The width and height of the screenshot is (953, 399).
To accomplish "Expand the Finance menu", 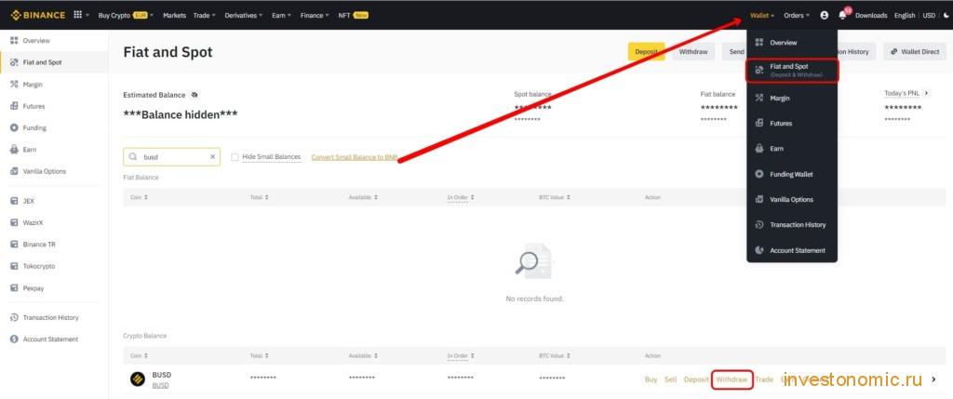I will tap(315, 15).
